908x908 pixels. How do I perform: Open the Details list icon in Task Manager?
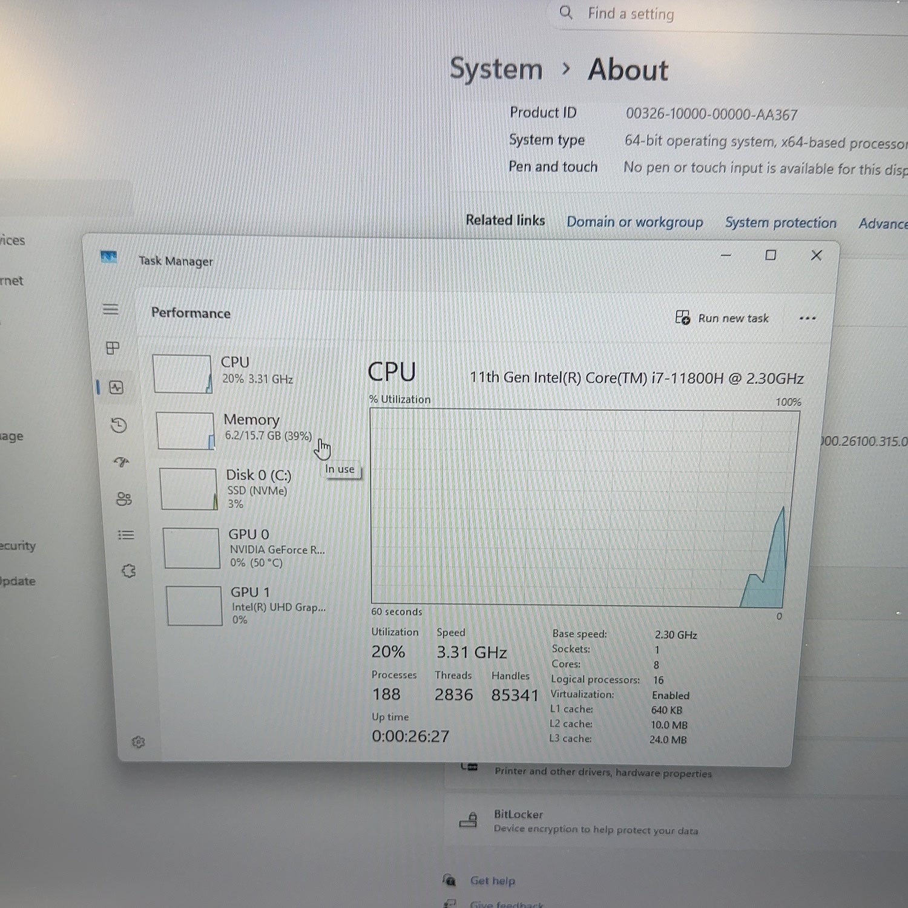pos(126,535)
